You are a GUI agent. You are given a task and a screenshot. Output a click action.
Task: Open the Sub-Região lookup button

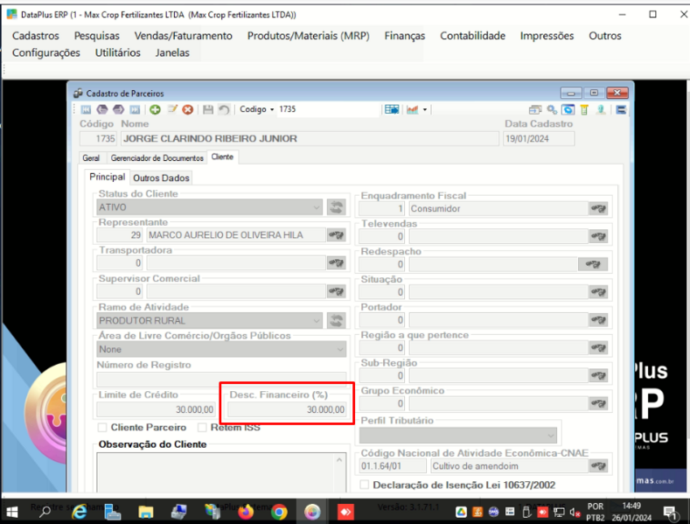598,375
